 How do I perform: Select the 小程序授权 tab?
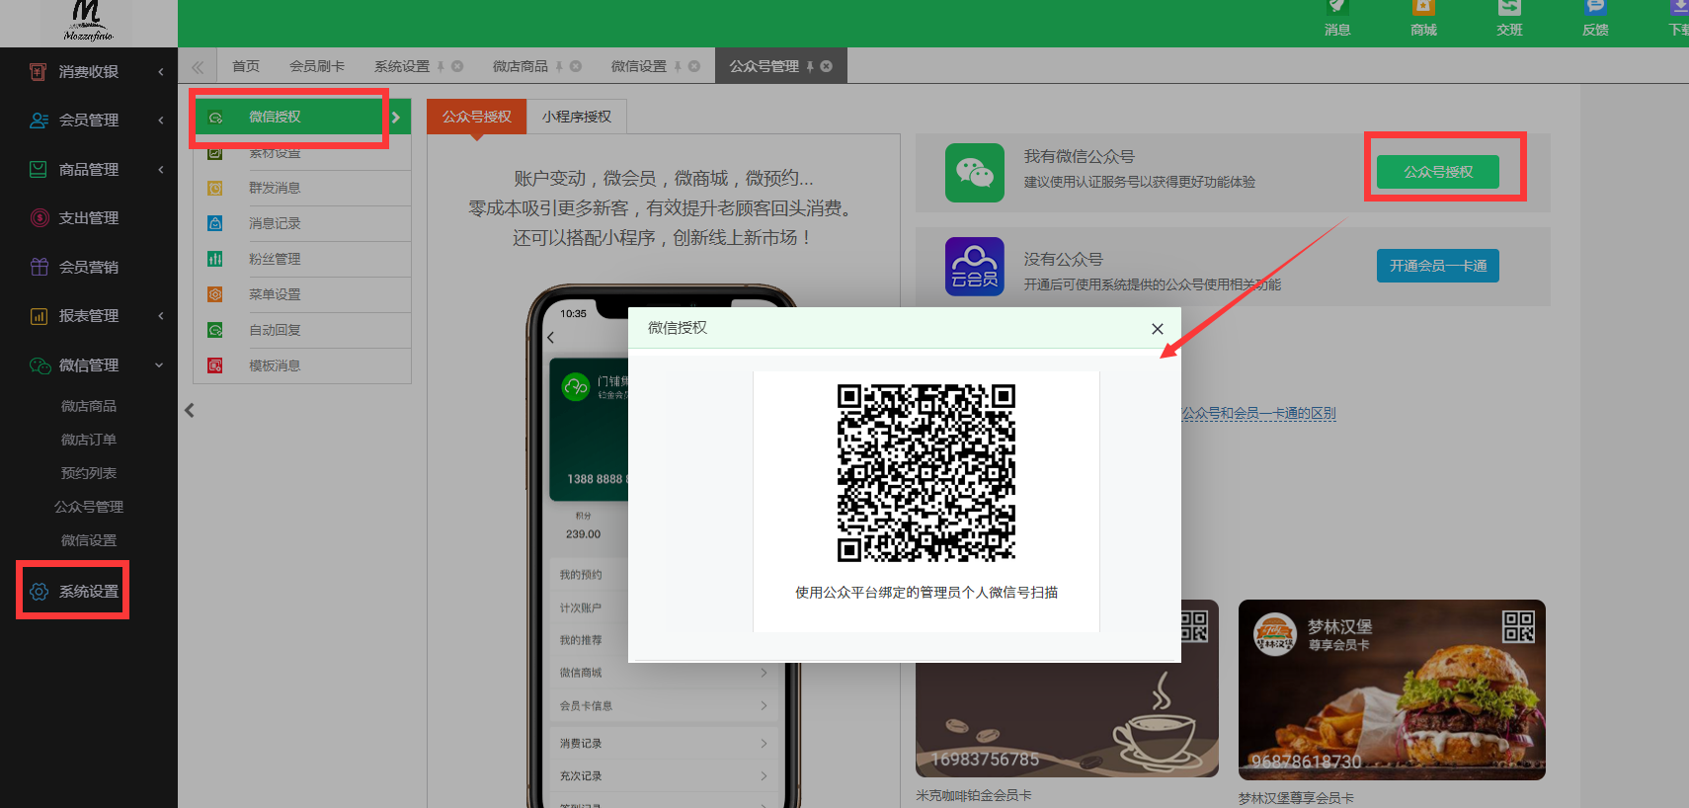(x=577, y=117)
